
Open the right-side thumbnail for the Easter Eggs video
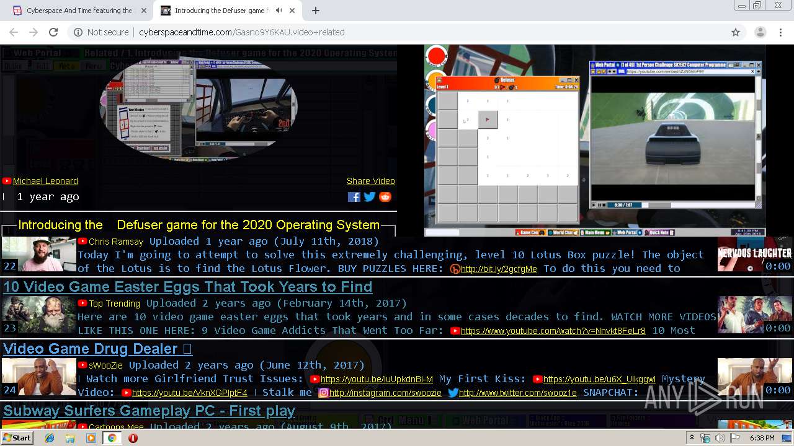[755, 316]
